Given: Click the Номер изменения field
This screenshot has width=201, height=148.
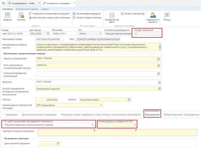Looking at the screenshot, I should click(x=147, y=34).
